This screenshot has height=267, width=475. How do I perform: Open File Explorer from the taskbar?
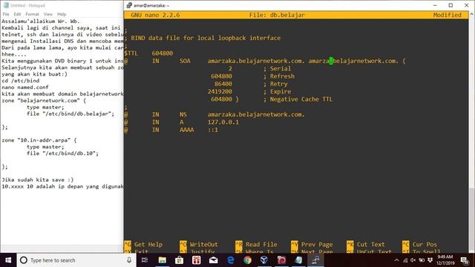tap(162, 260)
